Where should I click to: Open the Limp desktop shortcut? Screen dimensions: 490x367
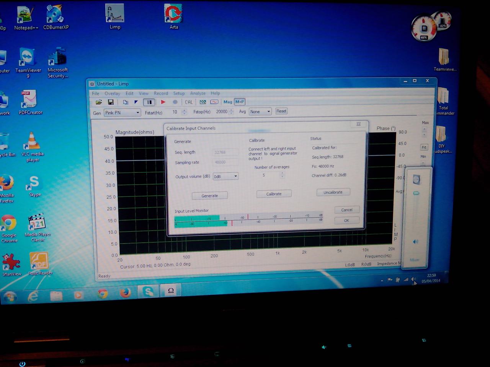point(115,17)
